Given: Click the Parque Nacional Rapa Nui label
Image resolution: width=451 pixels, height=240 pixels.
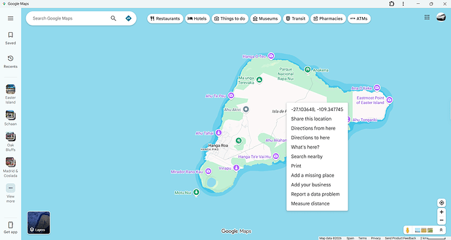Looking at the screenshot, I should click(x=286, y=74).
